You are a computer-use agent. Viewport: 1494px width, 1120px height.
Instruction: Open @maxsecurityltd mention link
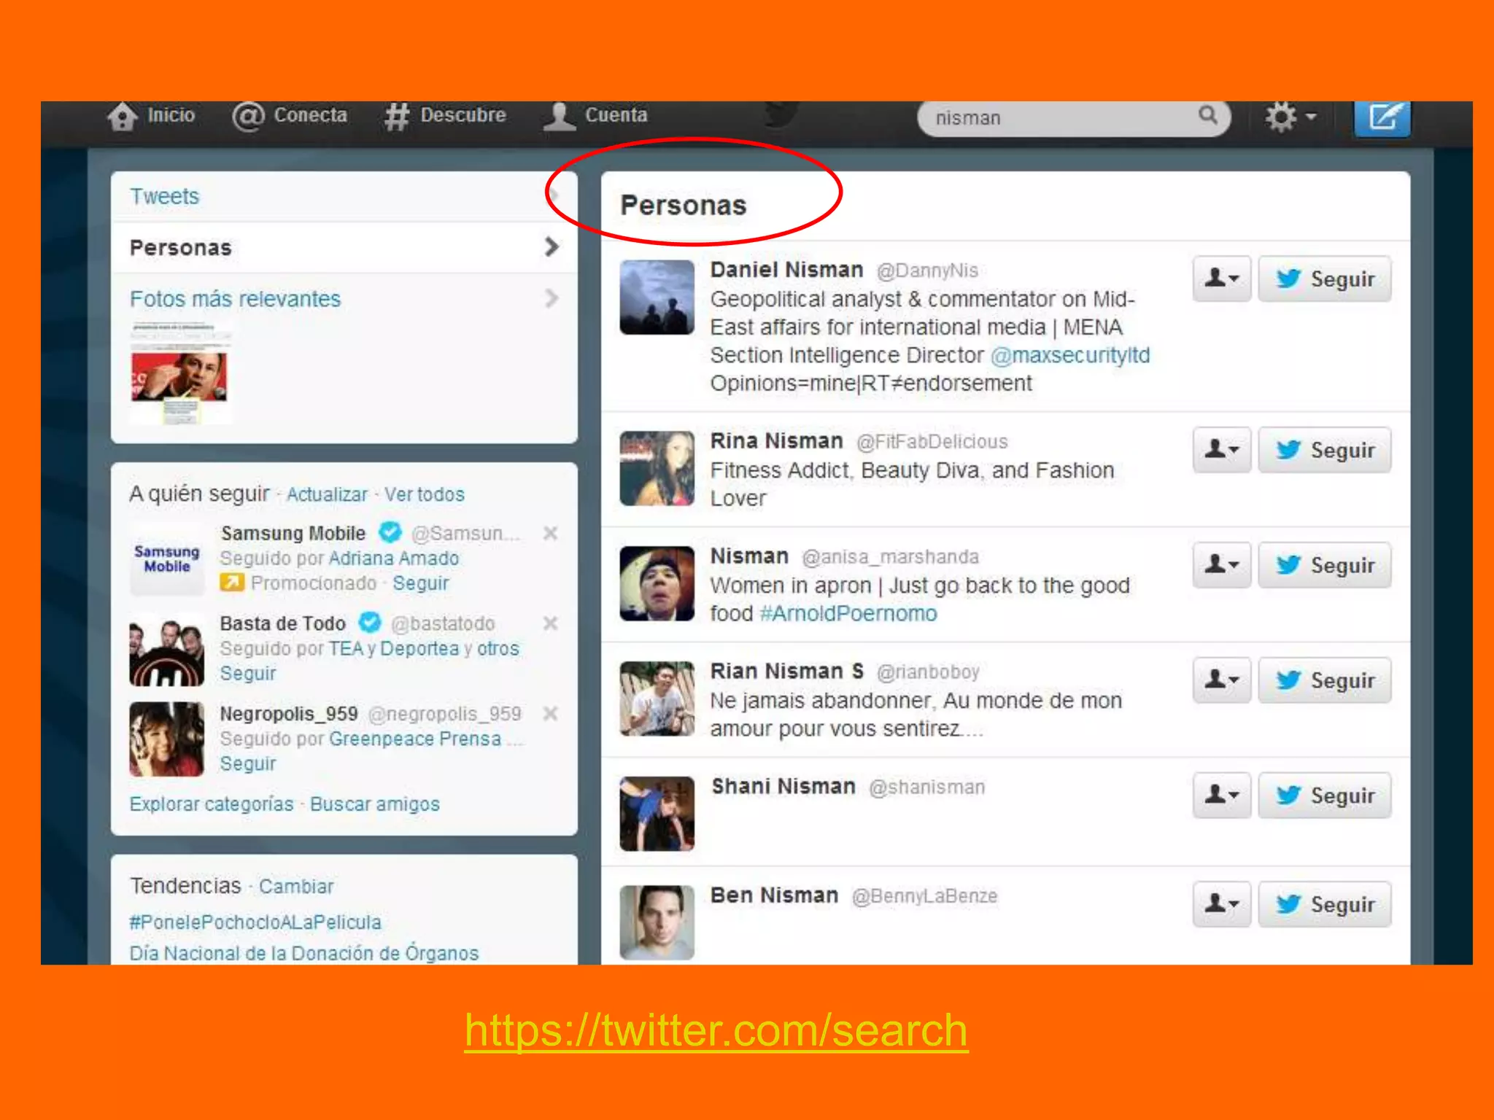[x=1070, y=355]
